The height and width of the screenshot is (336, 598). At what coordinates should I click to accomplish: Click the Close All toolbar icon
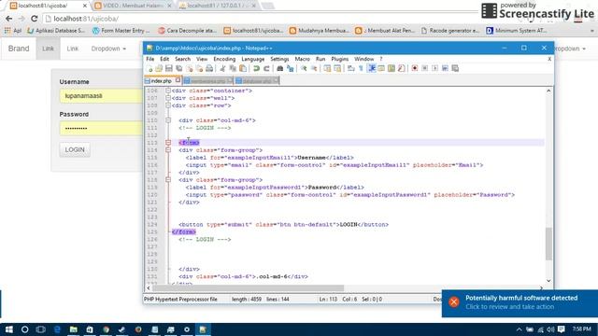point(199,68)
